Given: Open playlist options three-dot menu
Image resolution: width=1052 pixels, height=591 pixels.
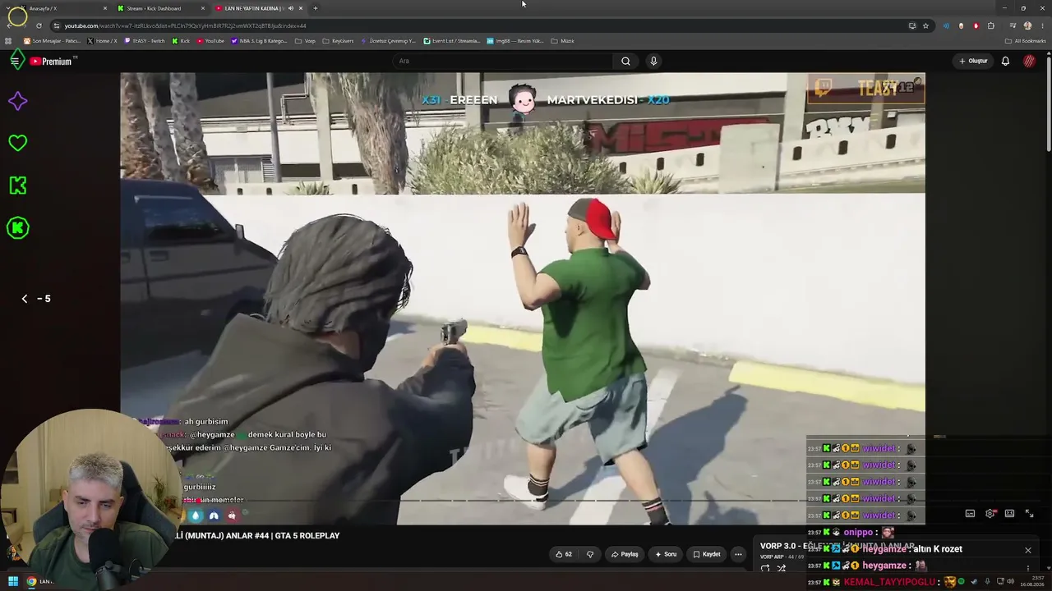Looking at the screenshot, I should (1027, 568).
